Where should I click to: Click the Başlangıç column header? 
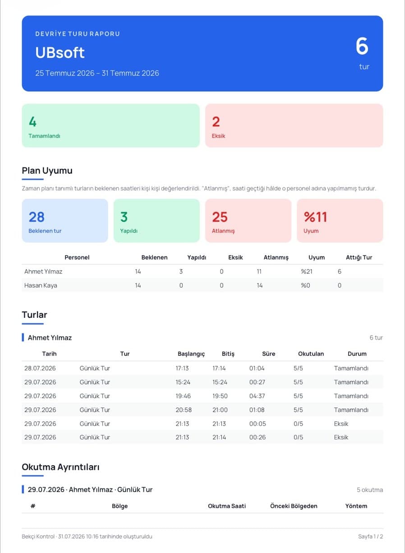pos(191,354)
